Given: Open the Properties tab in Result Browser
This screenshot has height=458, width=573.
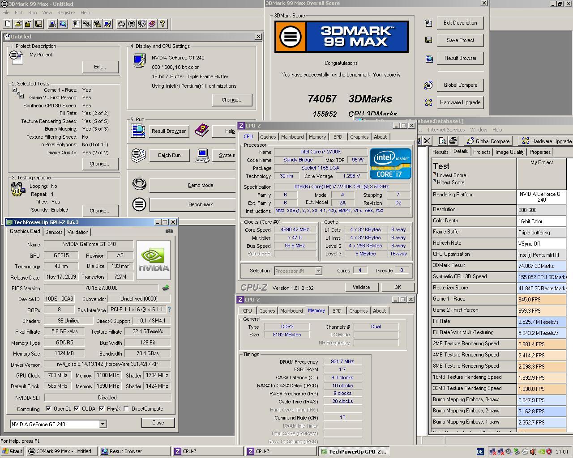Looking at the screenshot, I should click(x=540, y=152).
